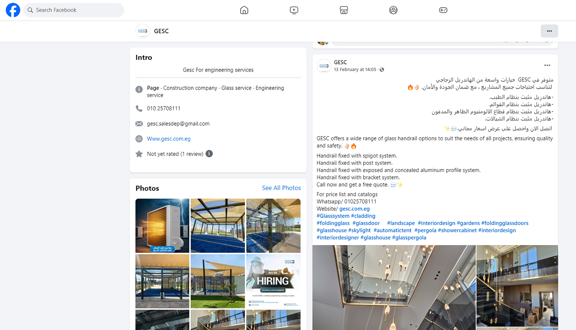Open the Marketplace icon
The height and width of the screenshot is (330, 576).
point(344,10)
